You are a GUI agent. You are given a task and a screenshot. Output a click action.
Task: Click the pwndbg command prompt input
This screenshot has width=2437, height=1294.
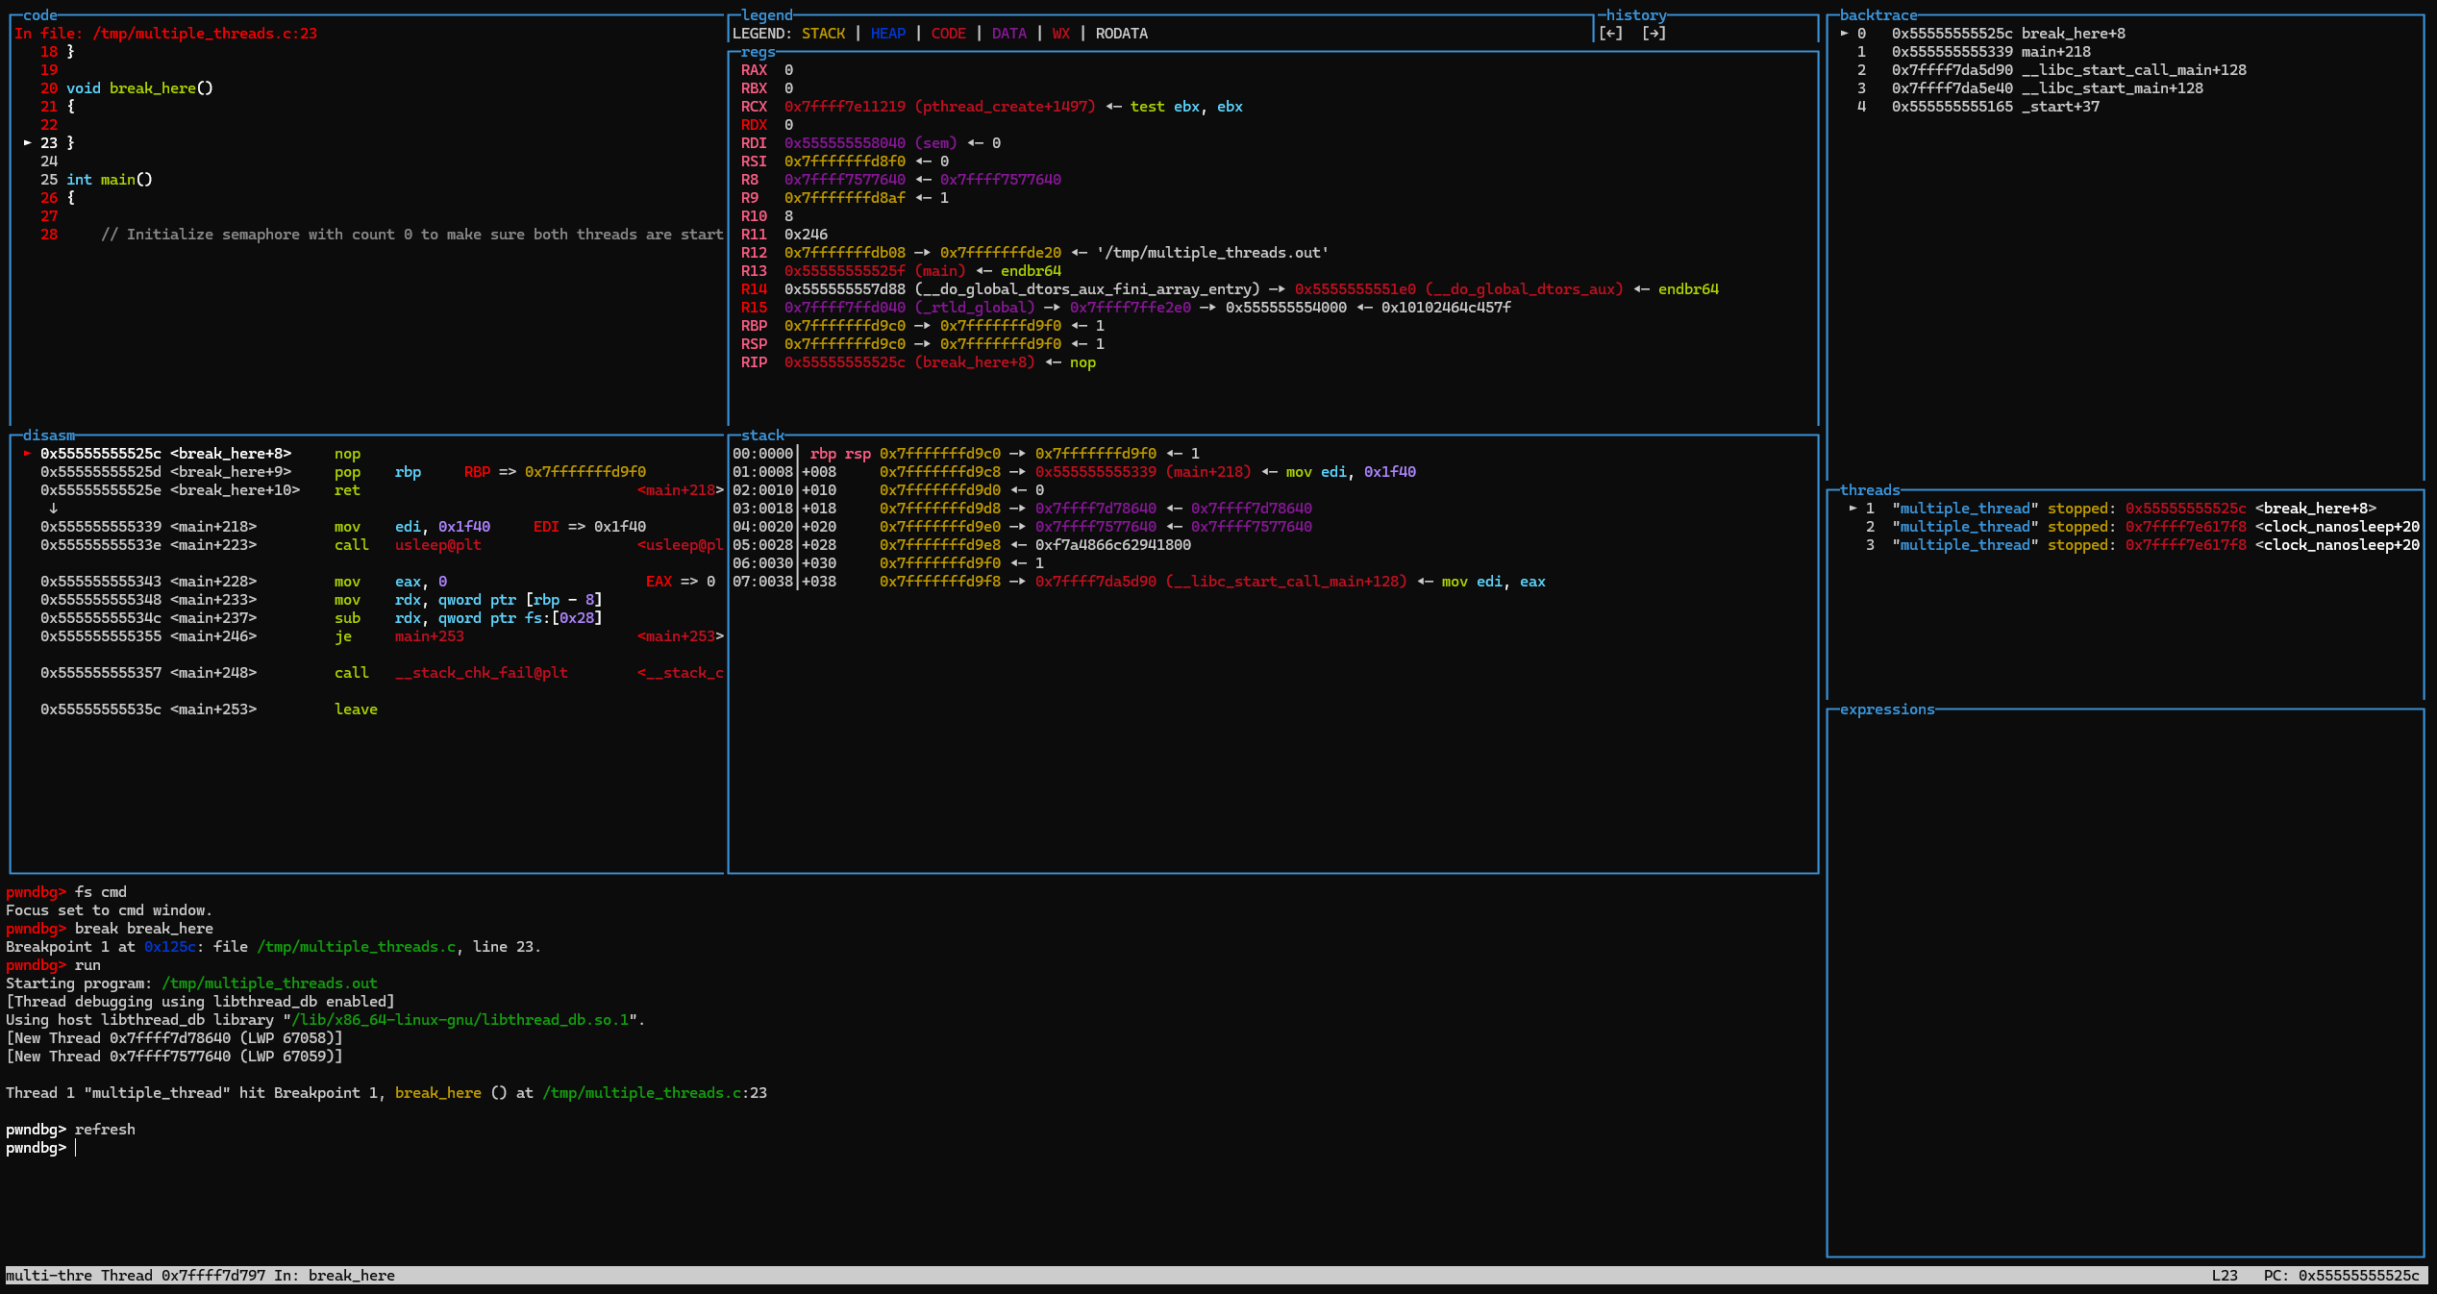[77, 1148]
